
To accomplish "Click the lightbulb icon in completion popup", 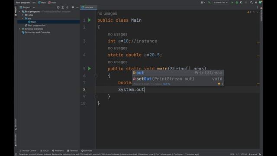I will click(x=219, y=84).
